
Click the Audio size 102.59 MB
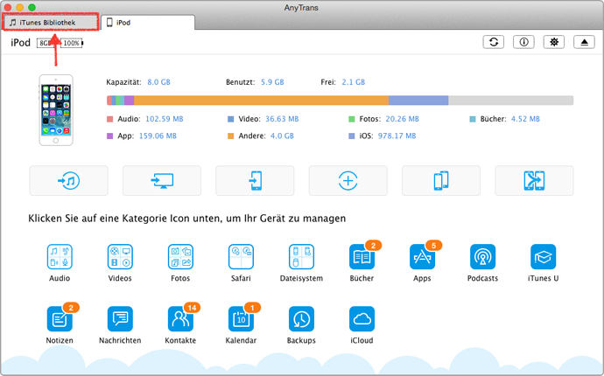tap(164, 119)
